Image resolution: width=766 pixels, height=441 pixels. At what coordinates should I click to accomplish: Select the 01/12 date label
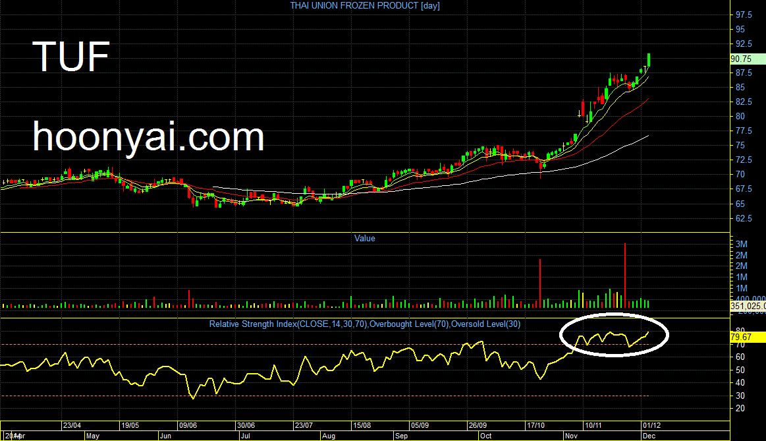tap(651, 425)
